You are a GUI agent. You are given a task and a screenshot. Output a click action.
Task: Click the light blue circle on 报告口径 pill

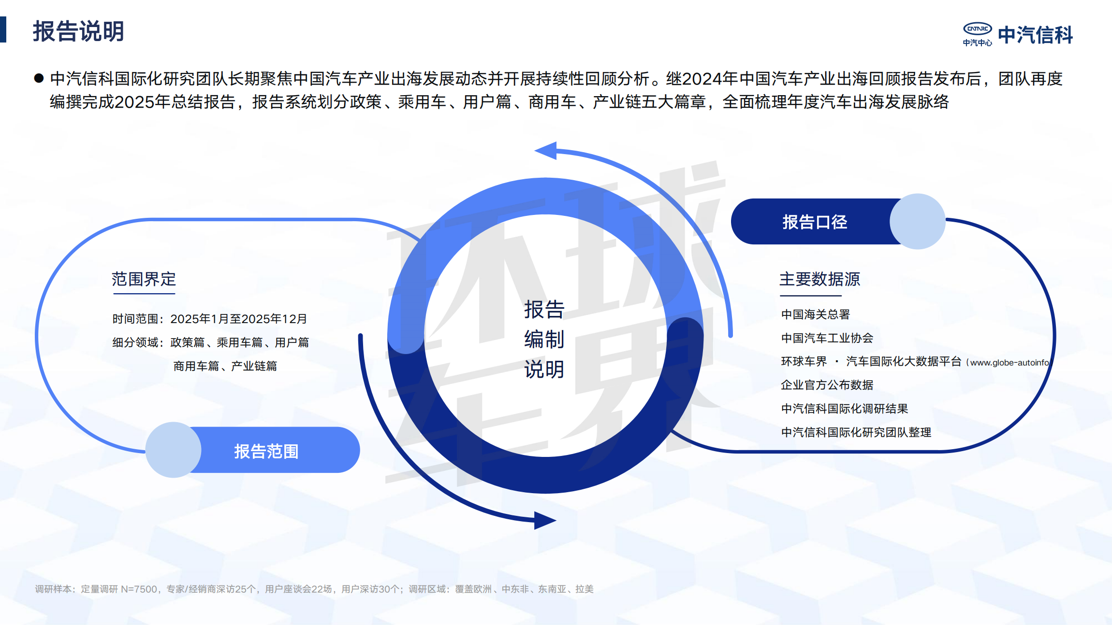coord(913,221)
